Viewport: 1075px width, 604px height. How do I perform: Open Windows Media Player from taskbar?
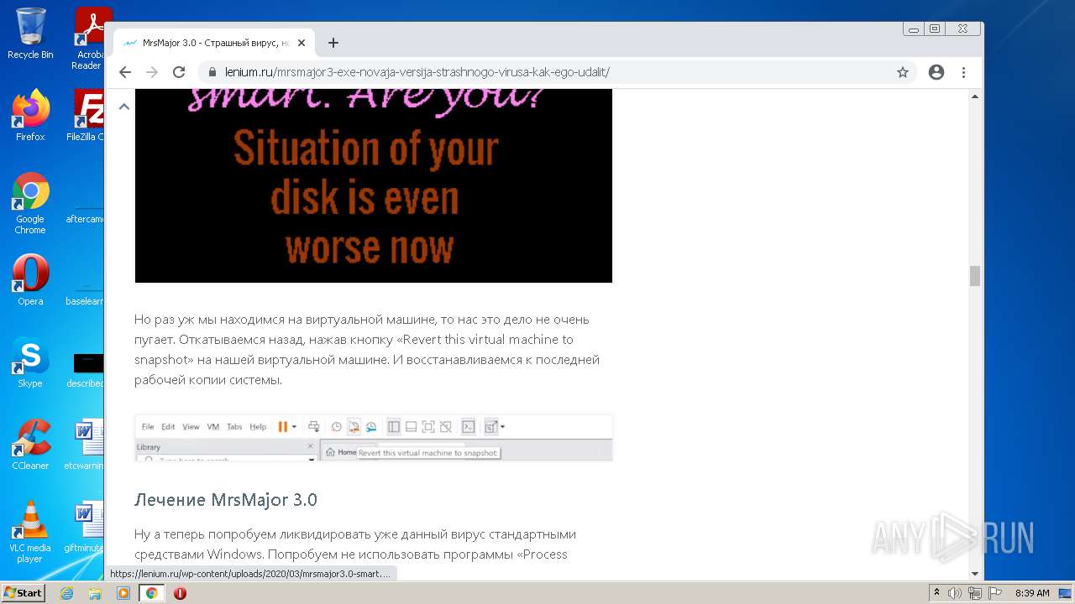pyautogui.click(x=123, y=593)
